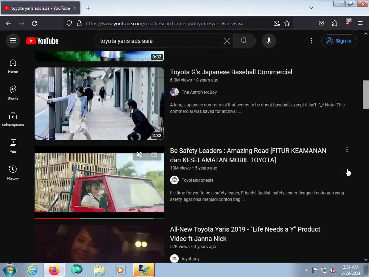The width and height of the screenshot is (369, 277).
Task: Open the muted volume tray icon
Action: [333, 270]
